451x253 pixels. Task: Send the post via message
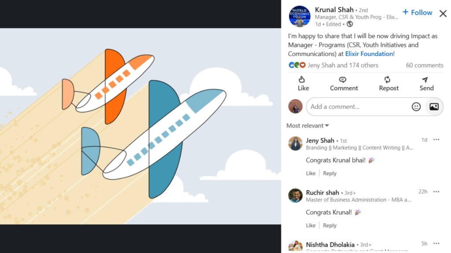[x=426, y=83]
